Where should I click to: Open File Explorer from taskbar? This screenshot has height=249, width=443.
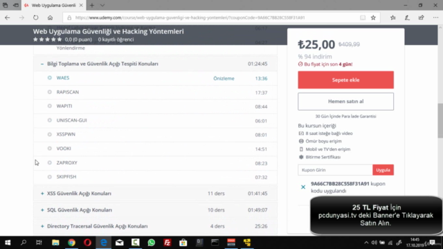55,243
